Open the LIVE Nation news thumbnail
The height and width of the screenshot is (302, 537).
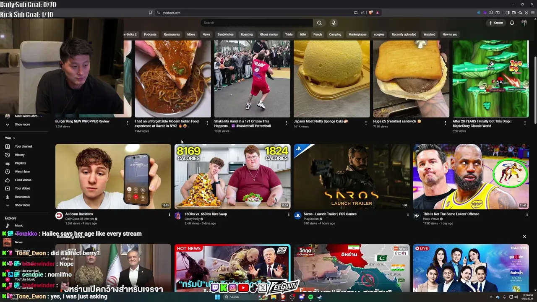[471, 268]
